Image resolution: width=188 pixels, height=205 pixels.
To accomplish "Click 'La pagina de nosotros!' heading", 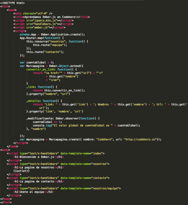I will (38, 167).
